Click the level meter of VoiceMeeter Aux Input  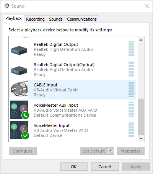(131, 109)
